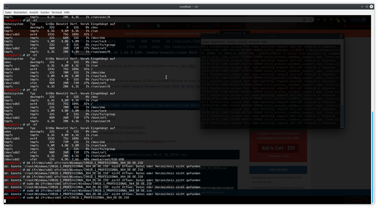Click the G extension icon in the browser toolbar

[325, 20]
